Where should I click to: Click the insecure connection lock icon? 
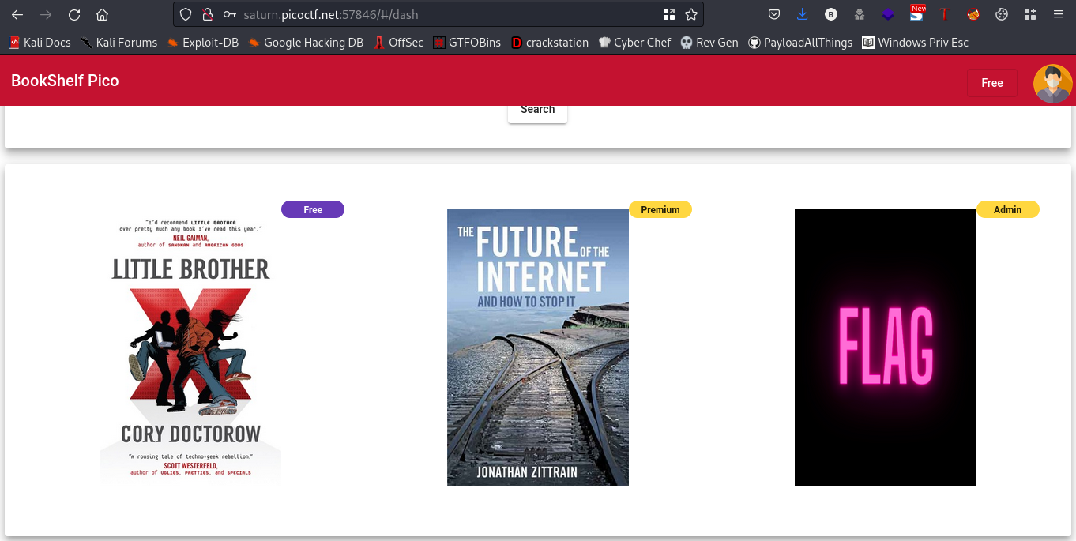point(208,14)
